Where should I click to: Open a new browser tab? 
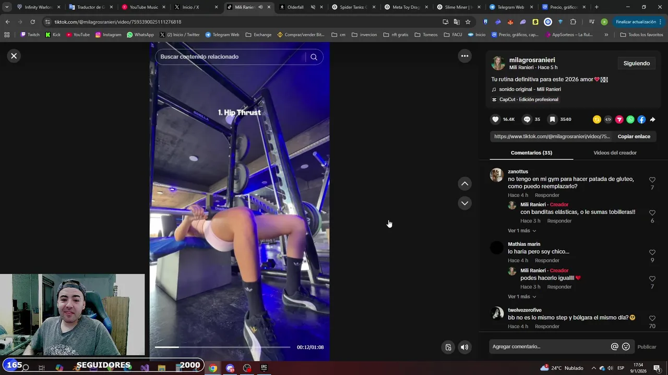coord(597,7)
